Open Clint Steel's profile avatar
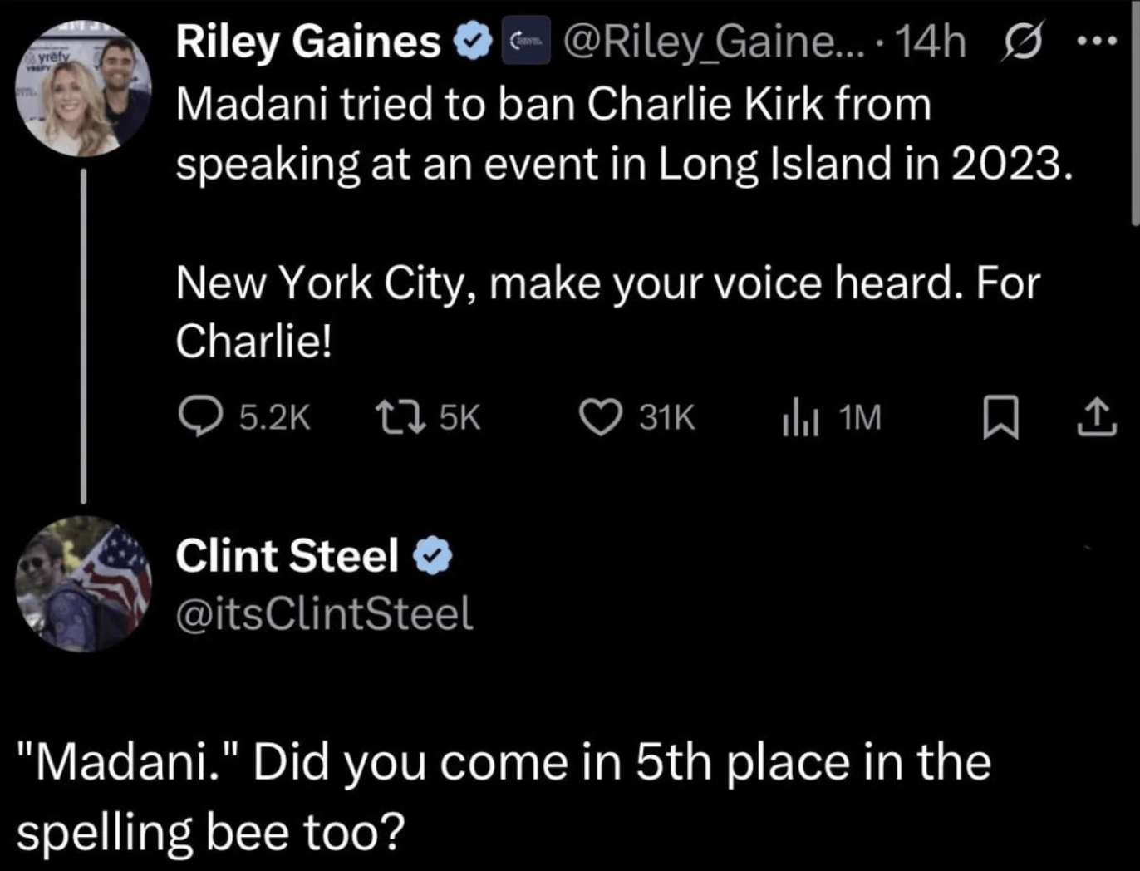This screenshot has width=1140, height=871. point(83,583)
